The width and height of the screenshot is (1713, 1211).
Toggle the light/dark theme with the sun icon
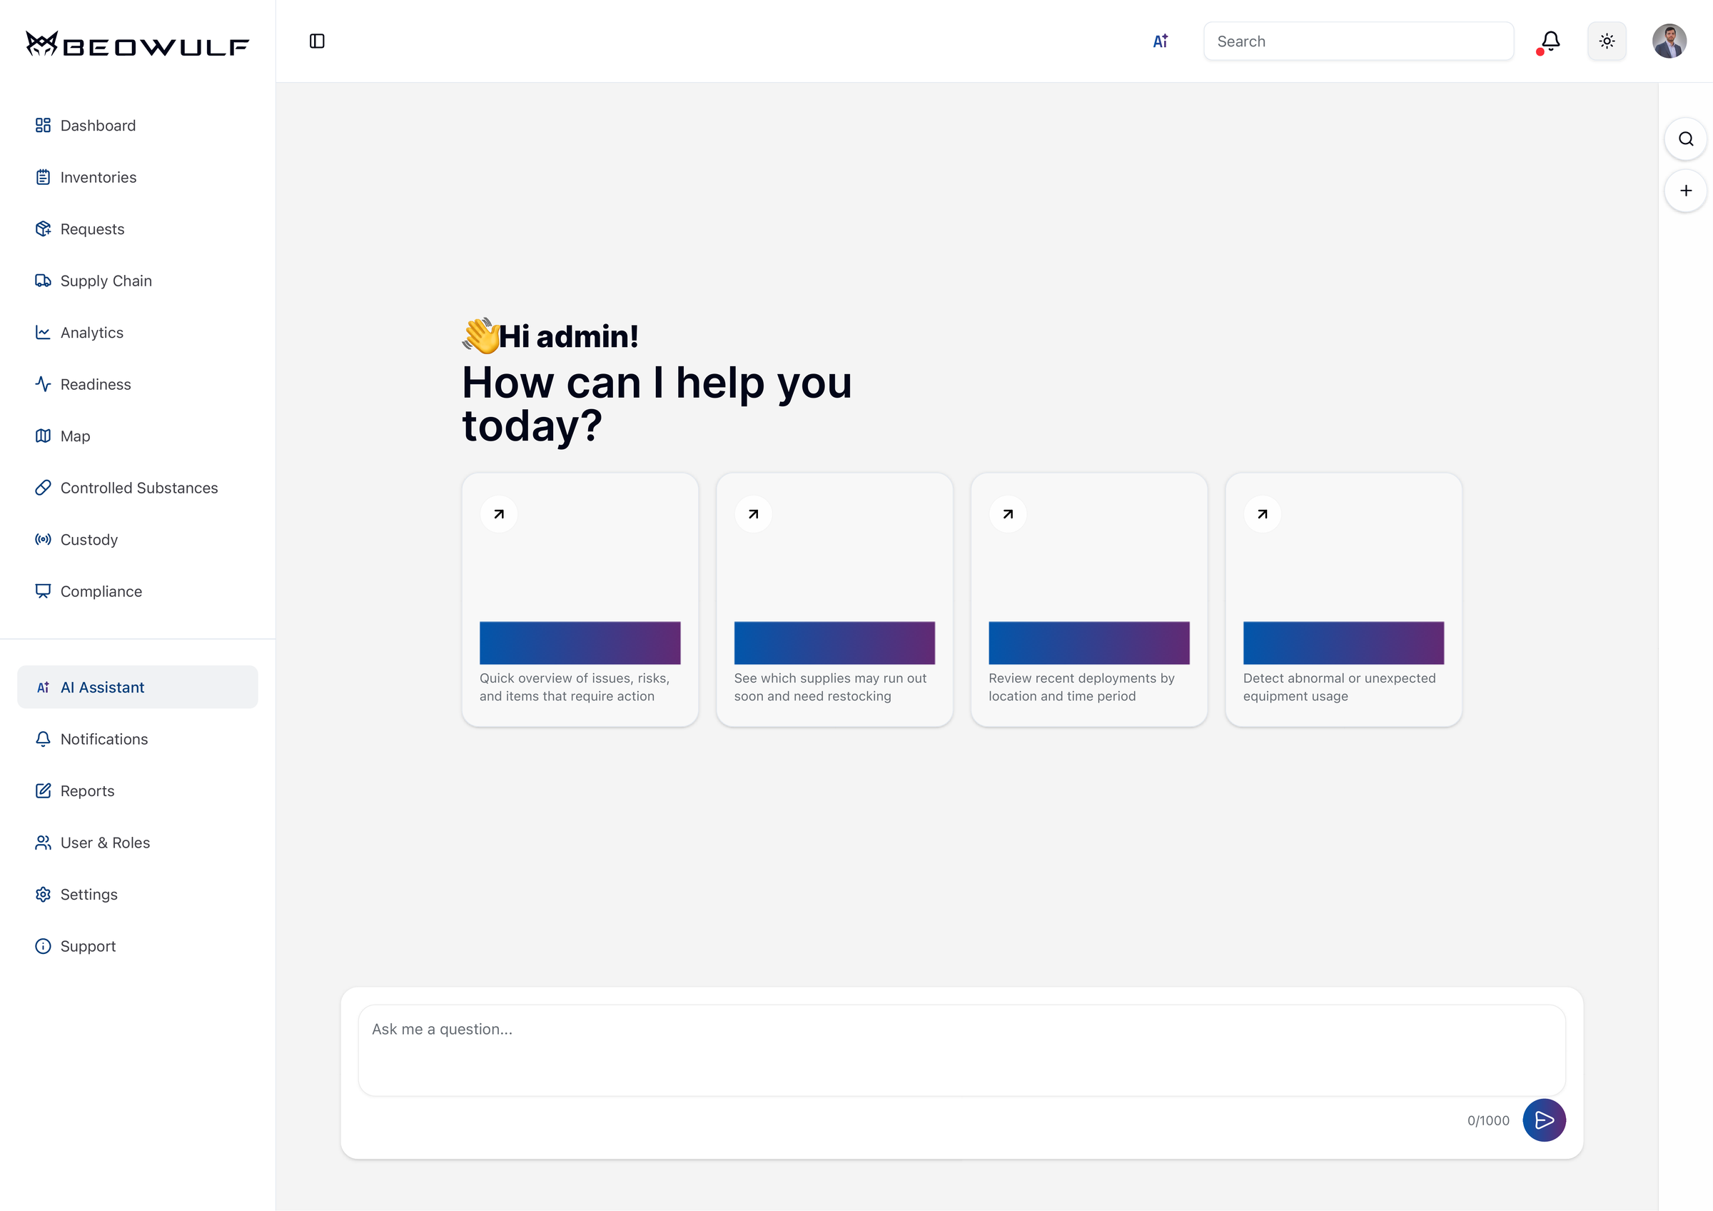point(1608,41)
